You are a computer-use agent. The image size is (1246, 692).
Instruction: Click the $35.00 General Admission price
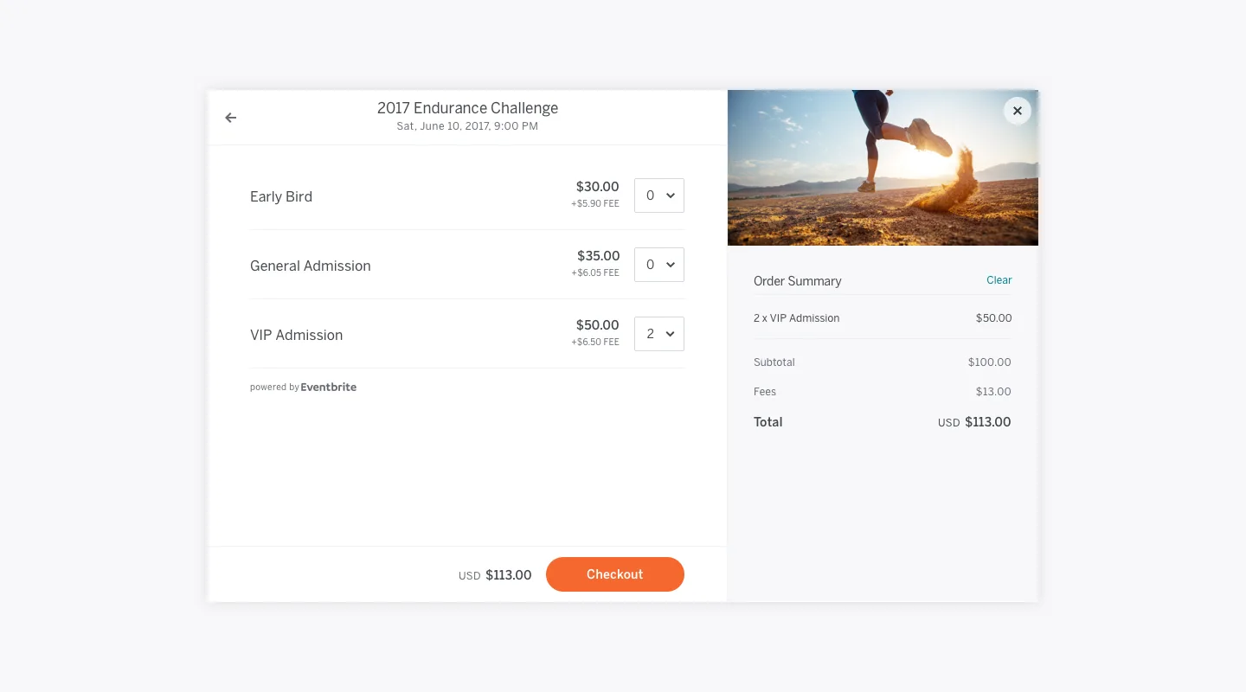click(599, 256)
